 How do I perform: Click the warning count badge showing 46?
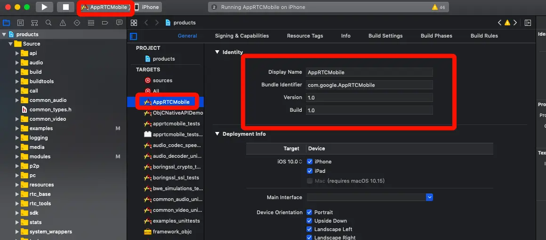438,8
